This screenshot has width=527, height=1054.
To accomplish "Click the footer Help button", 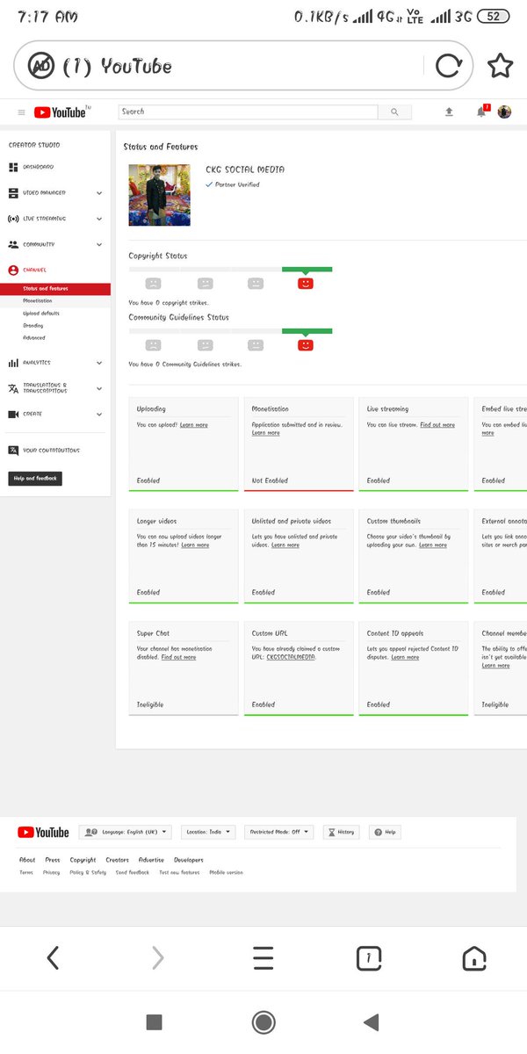I will point(385,832).
